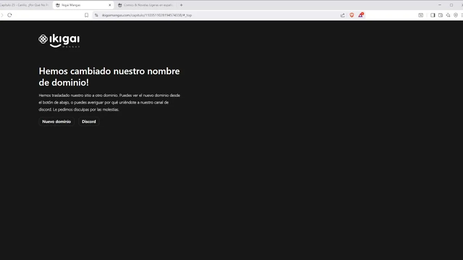Click the Ikigai Mangas logo
Image resolution: width=463 pixels, height=260 pixels.
(59, 41)
